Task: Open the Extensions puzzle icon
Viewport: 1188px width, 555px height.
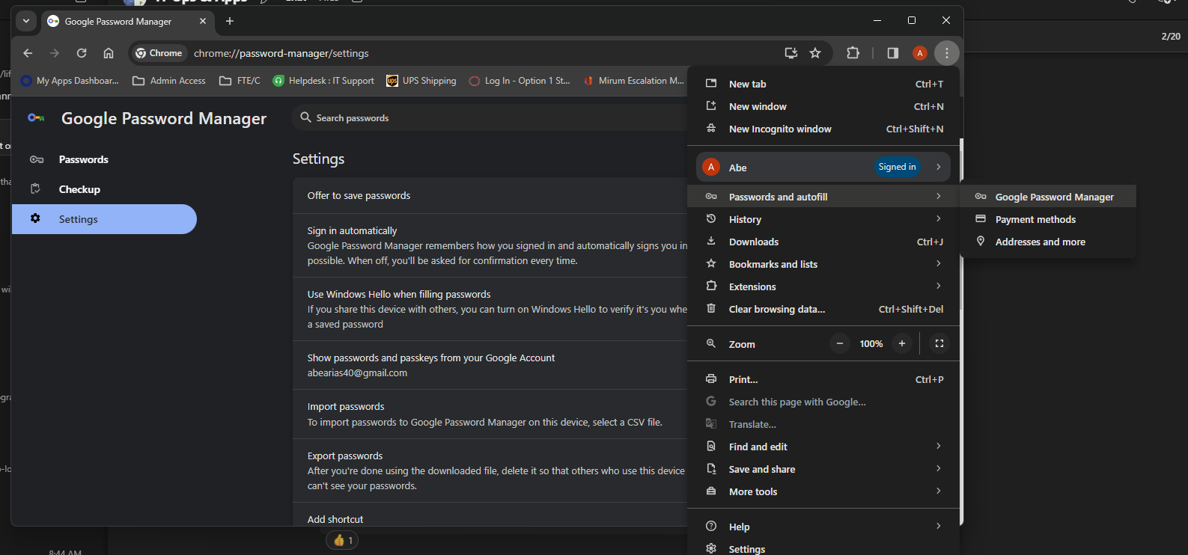Action: (853, 53)
